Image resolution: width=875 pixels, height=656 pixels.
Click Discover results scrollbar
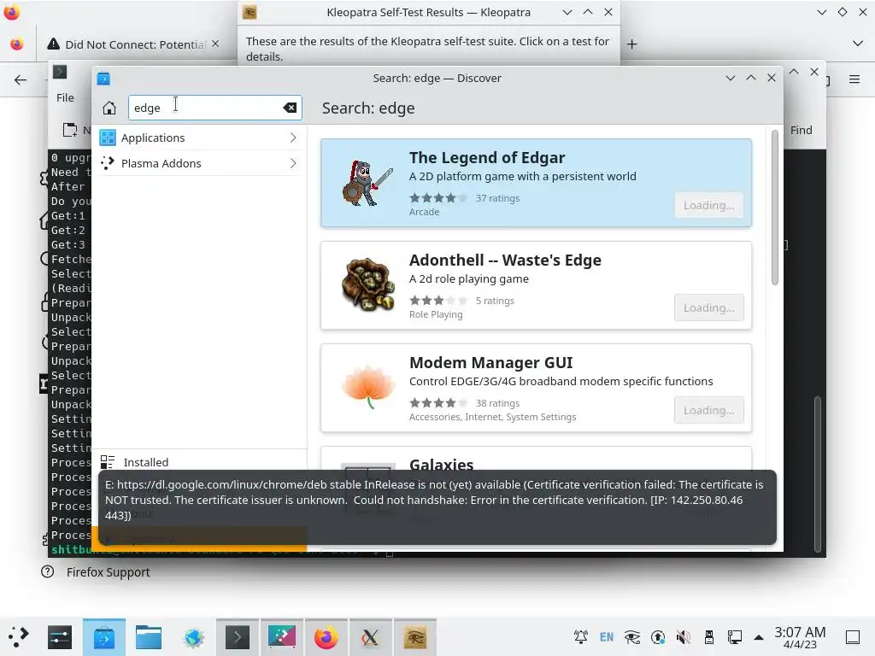[774, 208]
